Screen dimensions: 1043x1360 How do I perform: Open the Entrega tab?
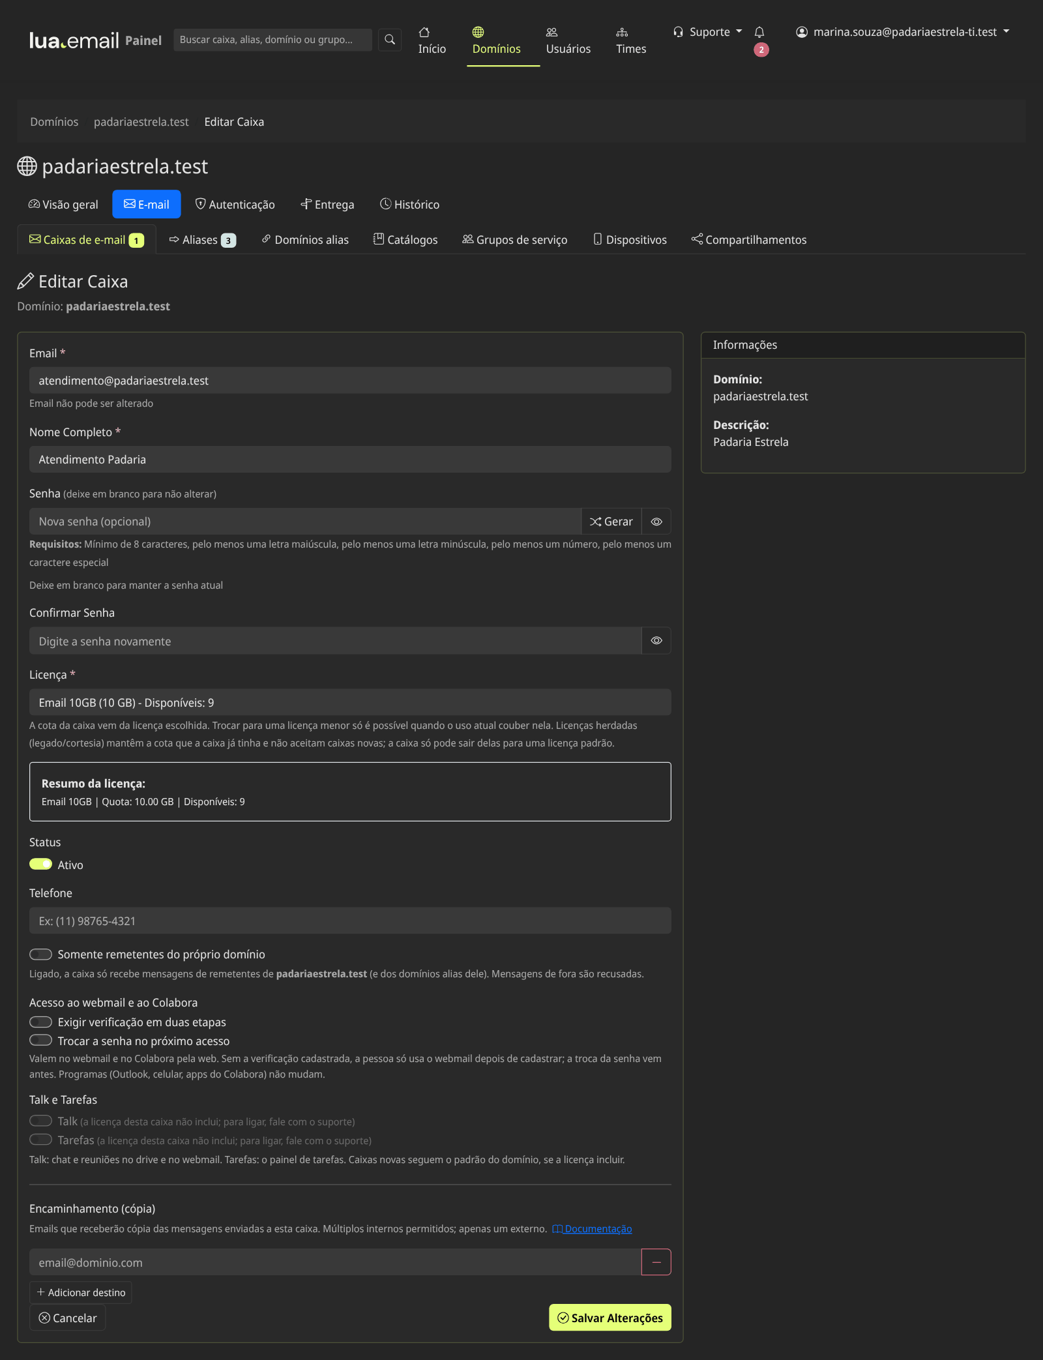327,205
